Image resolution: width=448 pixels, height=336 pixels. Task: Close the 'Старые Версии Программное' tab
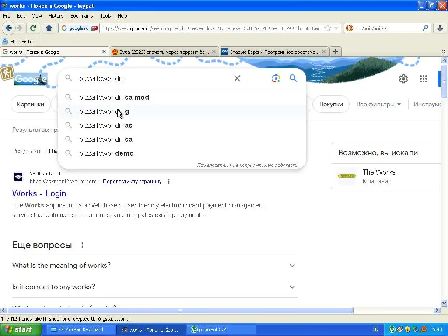tap(323, 52)
